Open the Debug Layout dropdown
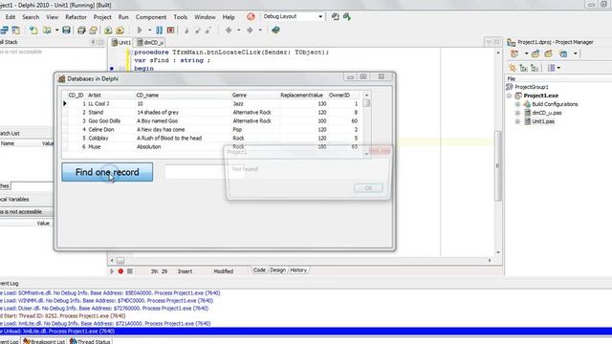Image resolution: width=612 pixels, height=344 pixels. pos(320,17)
